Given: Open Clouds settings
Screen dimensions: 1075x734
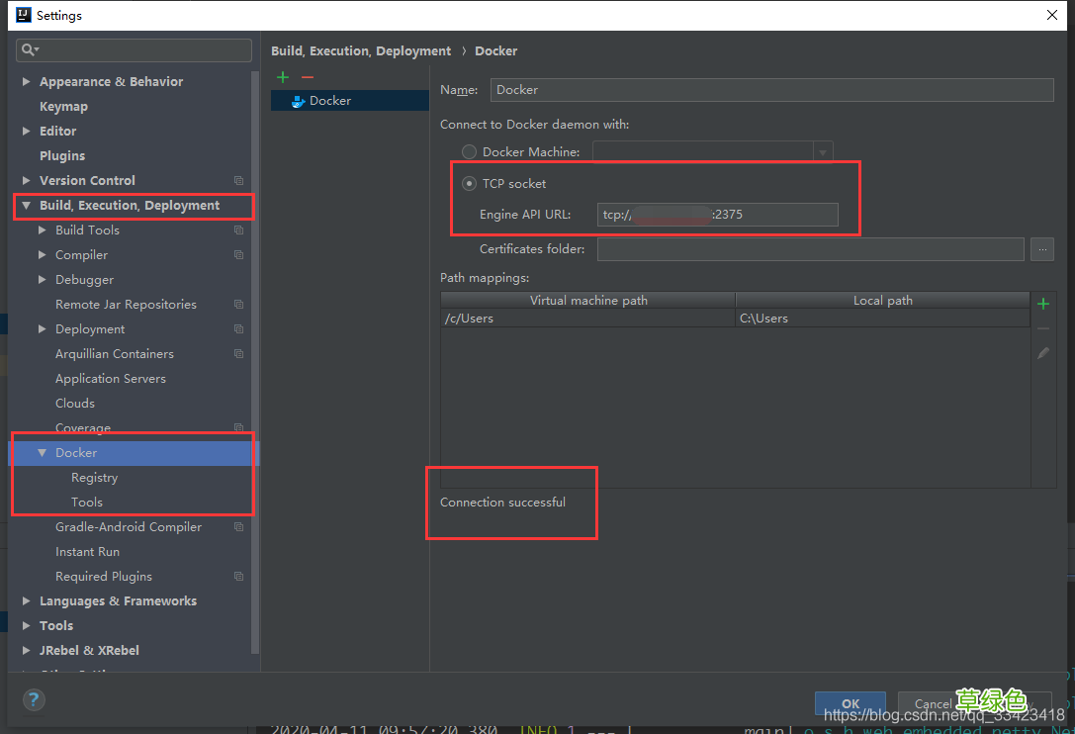Looking at the screenshot, I should coord(75,404).
